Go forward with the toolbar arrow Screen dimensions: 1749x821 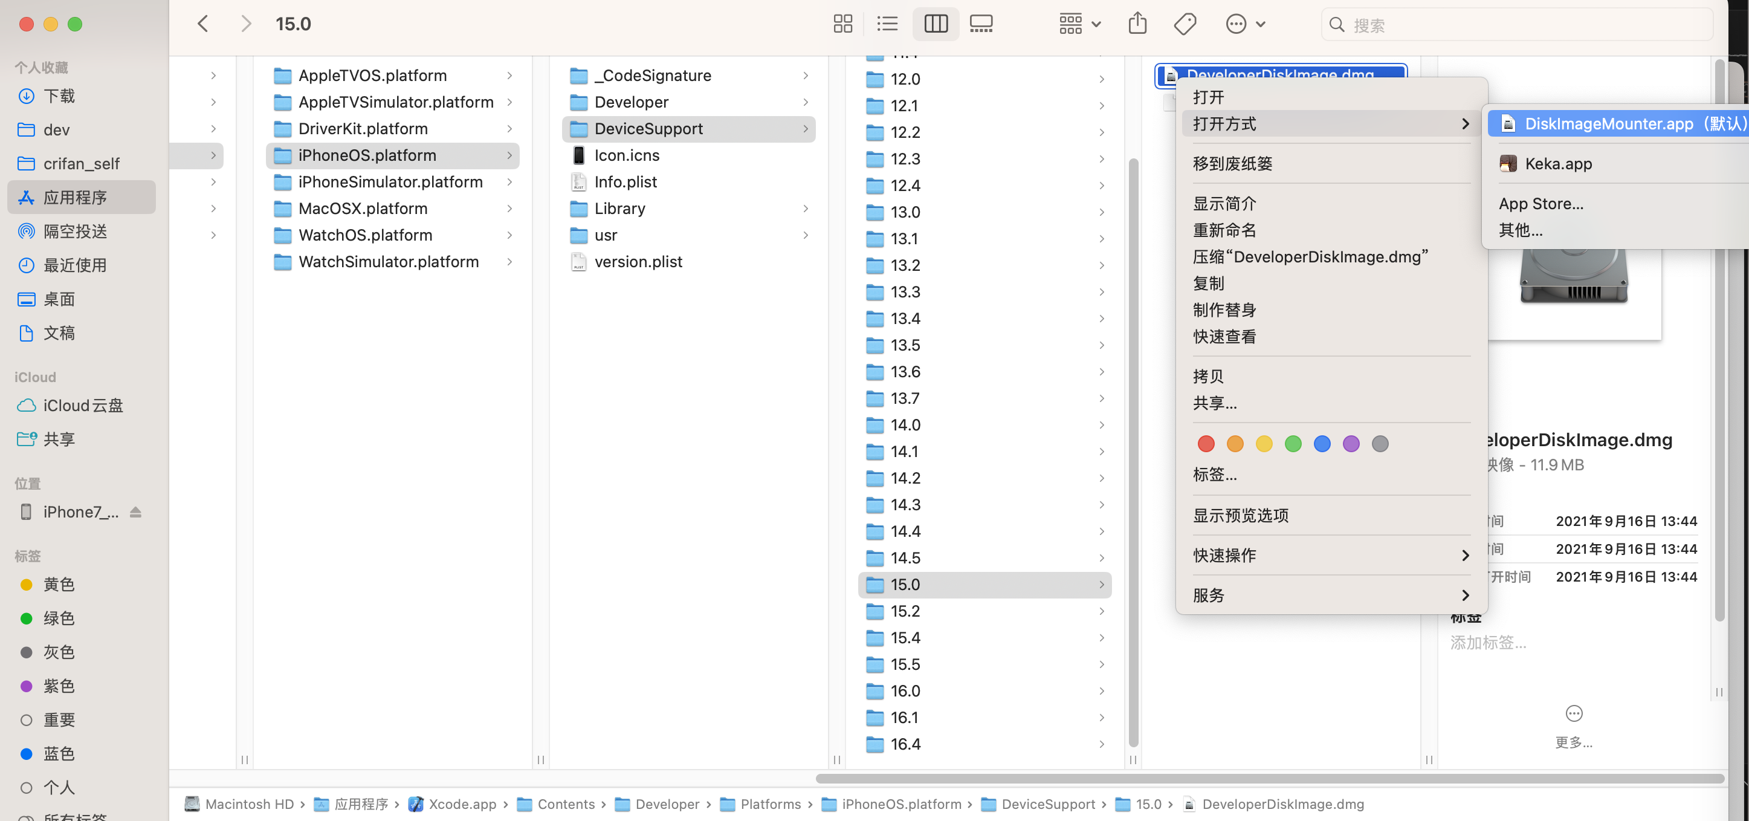coord(247,24)
